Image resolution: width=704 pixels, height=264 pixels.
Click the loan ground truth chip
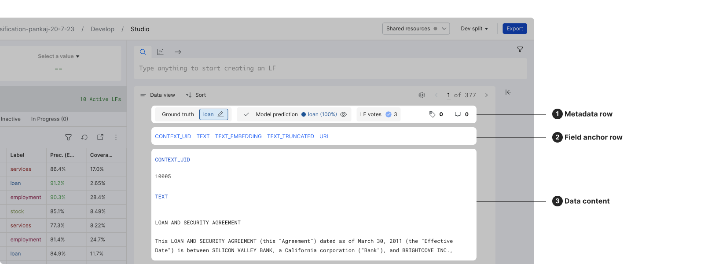click(x=213, y=114)
